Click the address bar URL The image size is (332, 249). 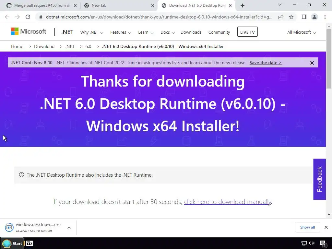pos(159,17)
